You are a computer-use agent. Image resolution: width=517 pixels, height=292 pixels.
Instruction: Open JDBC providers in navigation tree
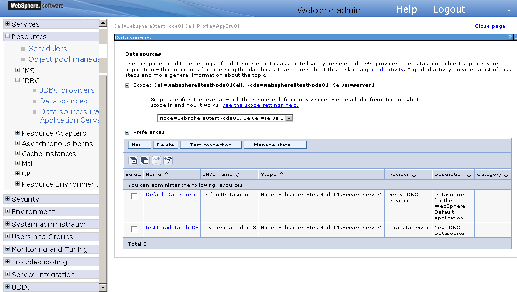67,90
